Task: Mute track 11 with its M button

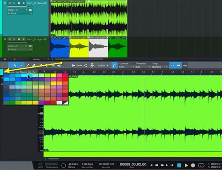Action: [10, 3]
